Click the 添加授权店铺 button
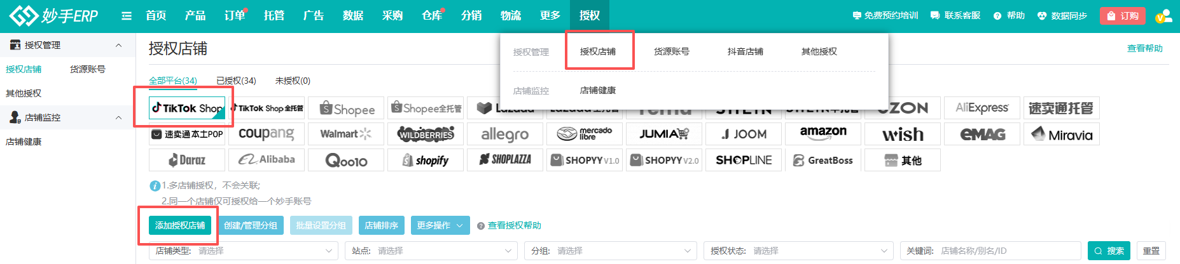This screenshot has height=264, width=1180. click(180, 225)
